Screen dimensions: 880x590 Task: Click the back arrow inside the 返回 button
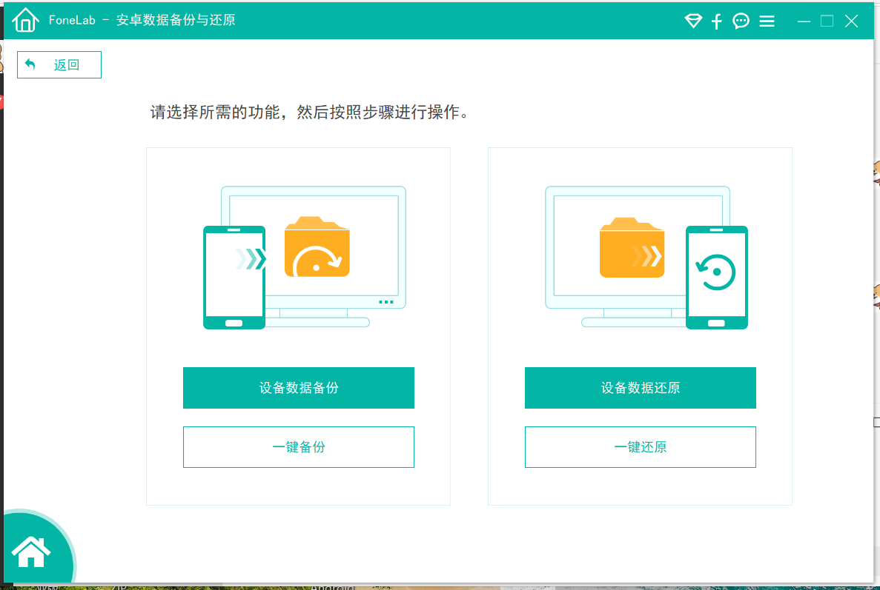(x=30, y=64)
